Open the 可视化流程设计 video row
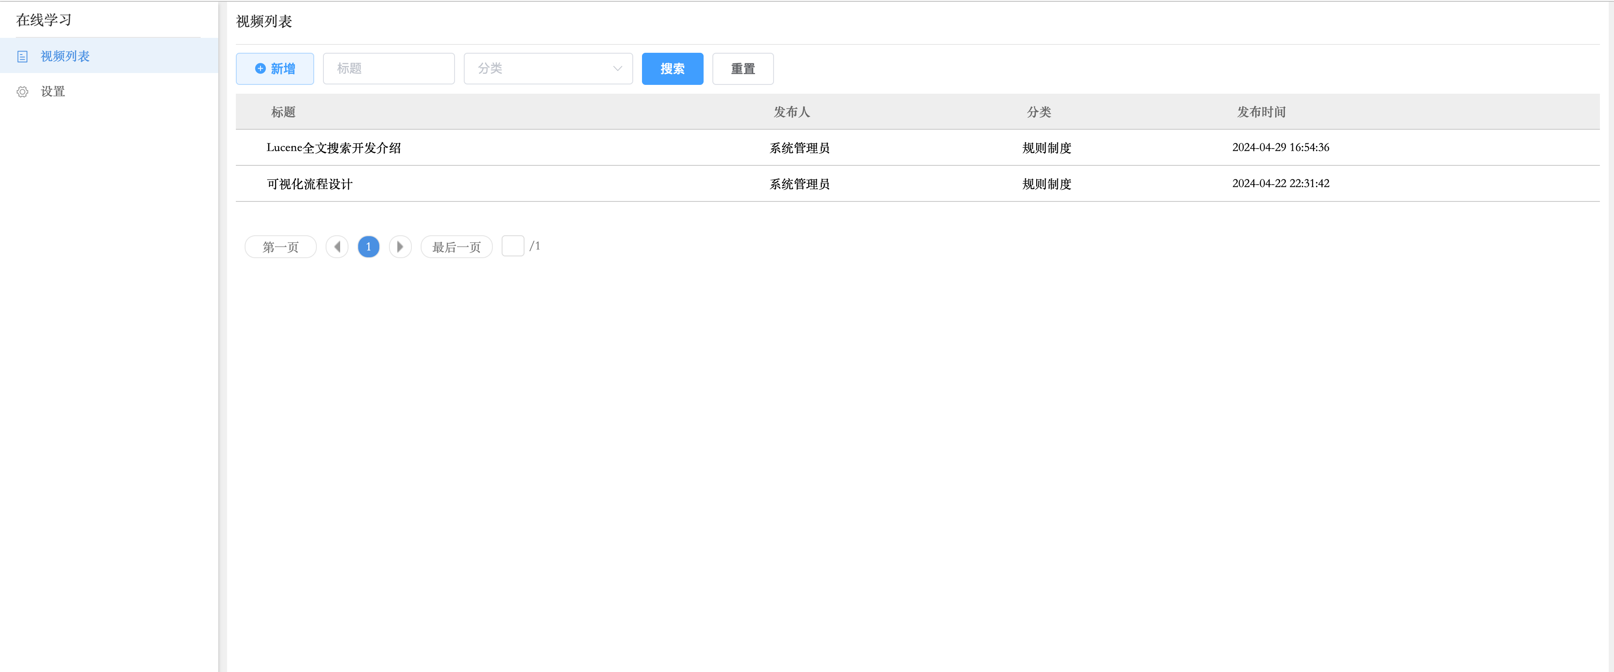 click(309, 184)
